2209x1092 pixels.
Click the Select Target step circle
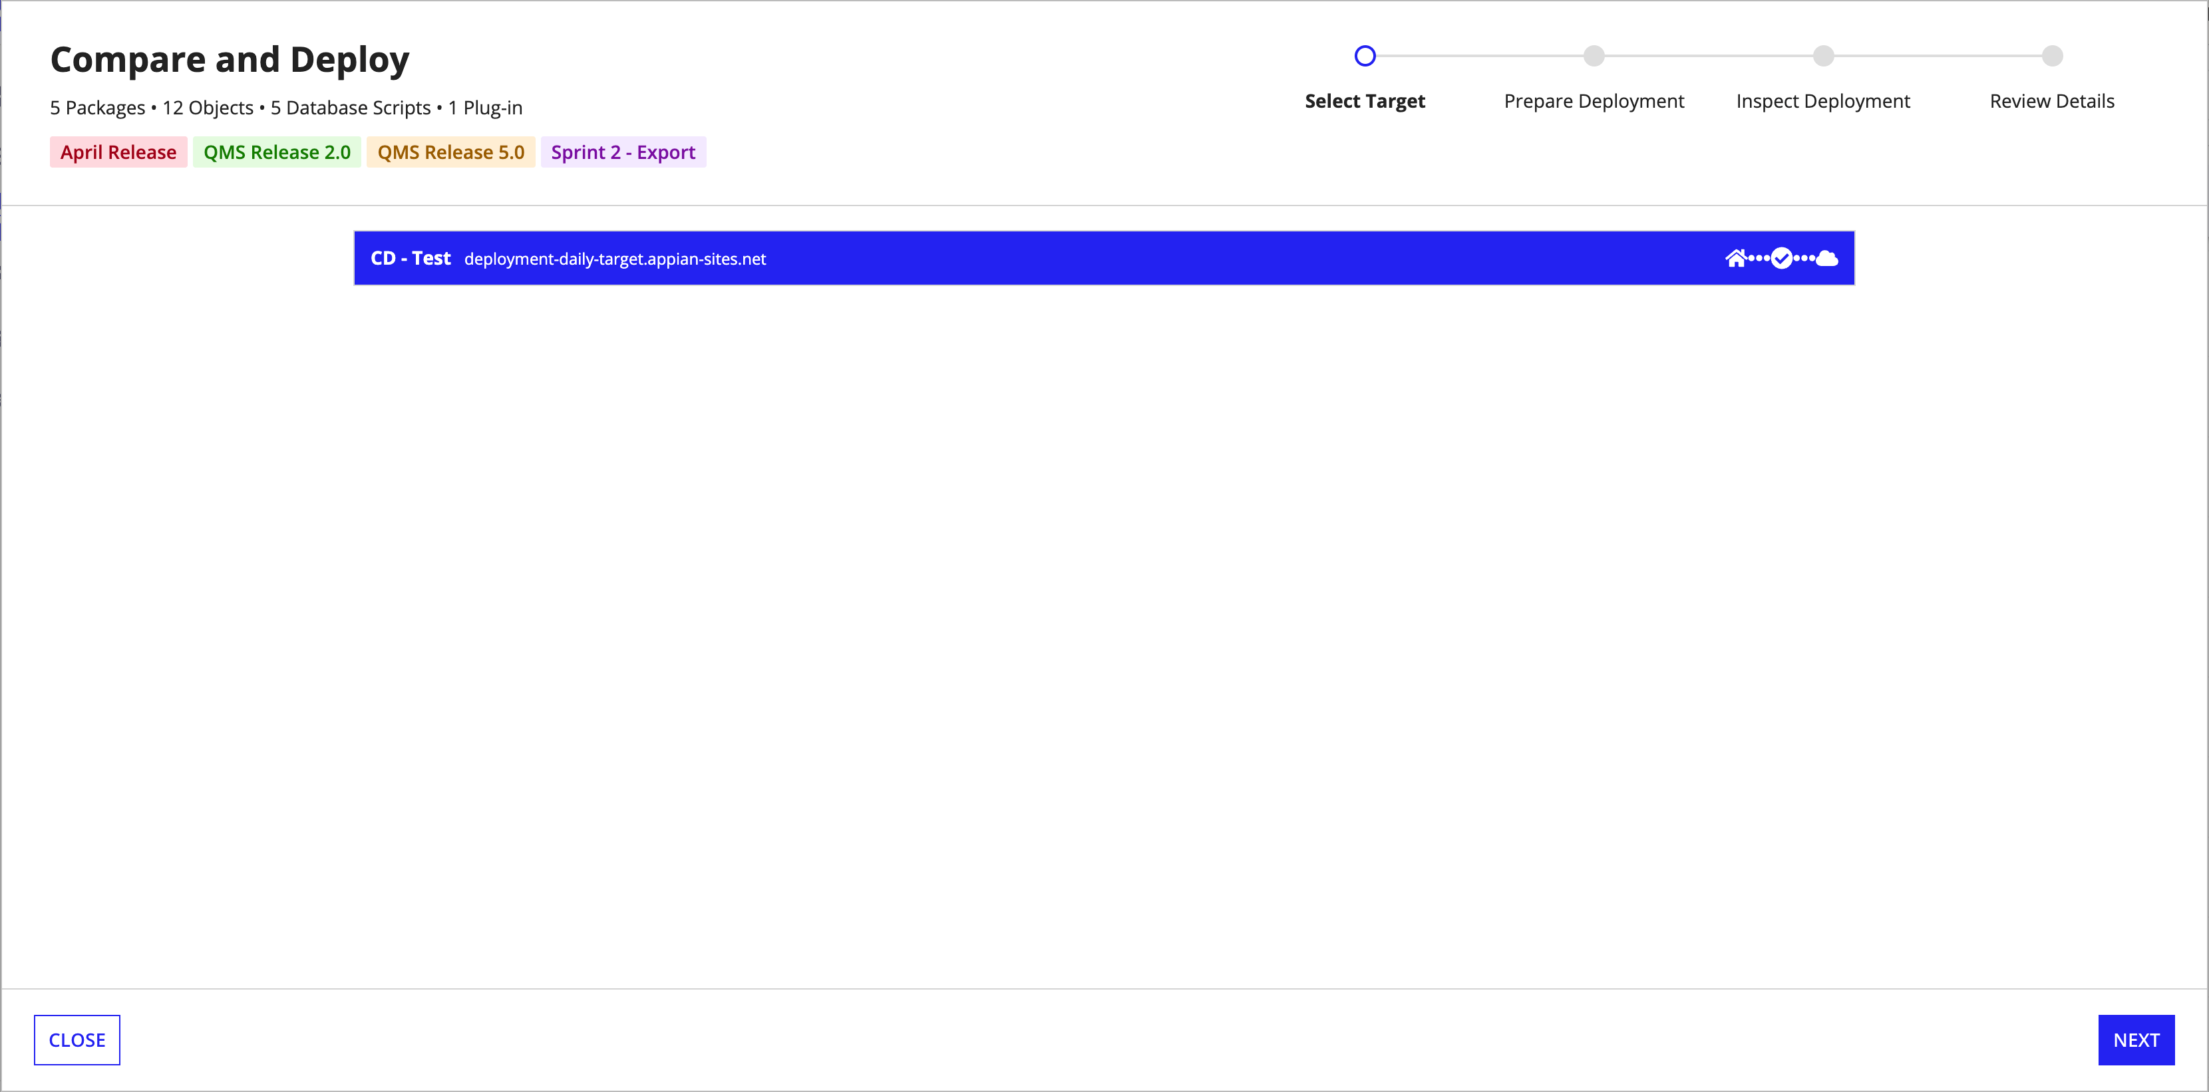coord(1365,56)
